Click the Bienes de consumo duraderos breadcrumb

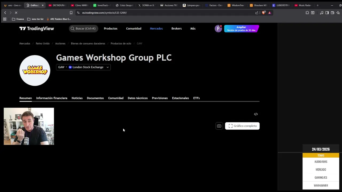[x=88, y=43]
